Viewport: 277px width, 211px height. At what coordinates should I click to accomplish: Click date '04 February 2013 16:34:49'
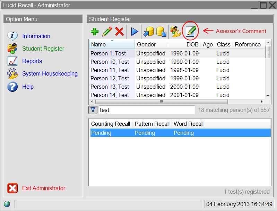coord(239,204)
